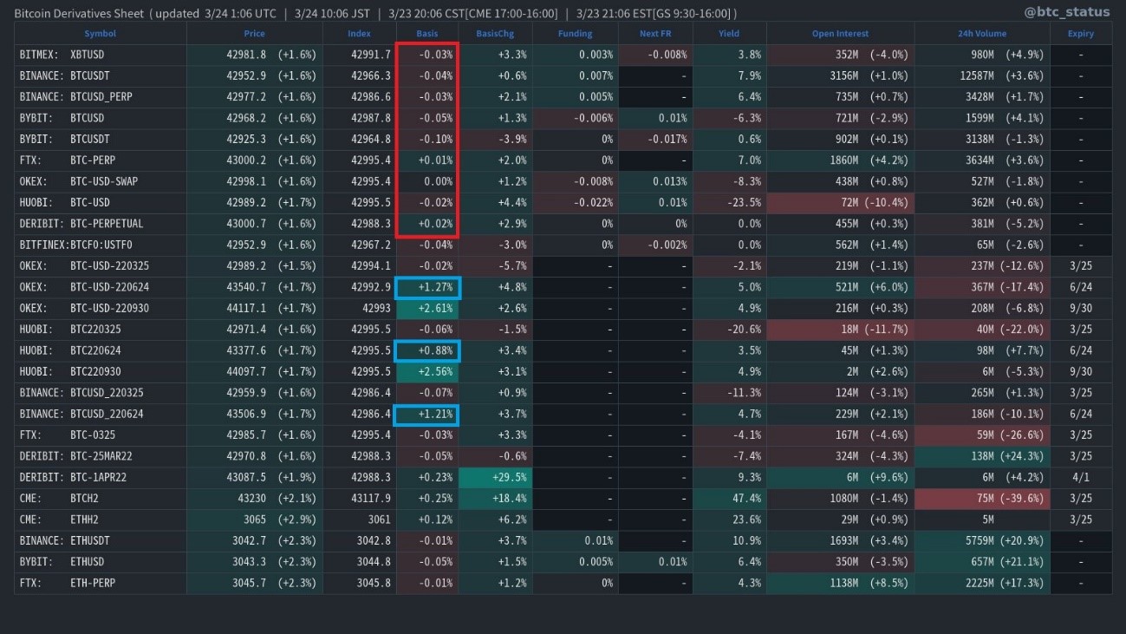Click the Yield column header
The width and height of the screenshot is (1126, 634).
729,34
